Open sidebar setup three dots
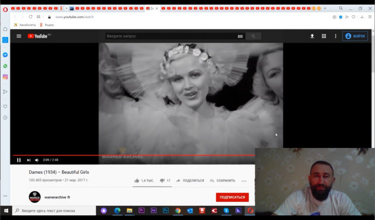Screen dimensions: 375x220 [5, 196]
